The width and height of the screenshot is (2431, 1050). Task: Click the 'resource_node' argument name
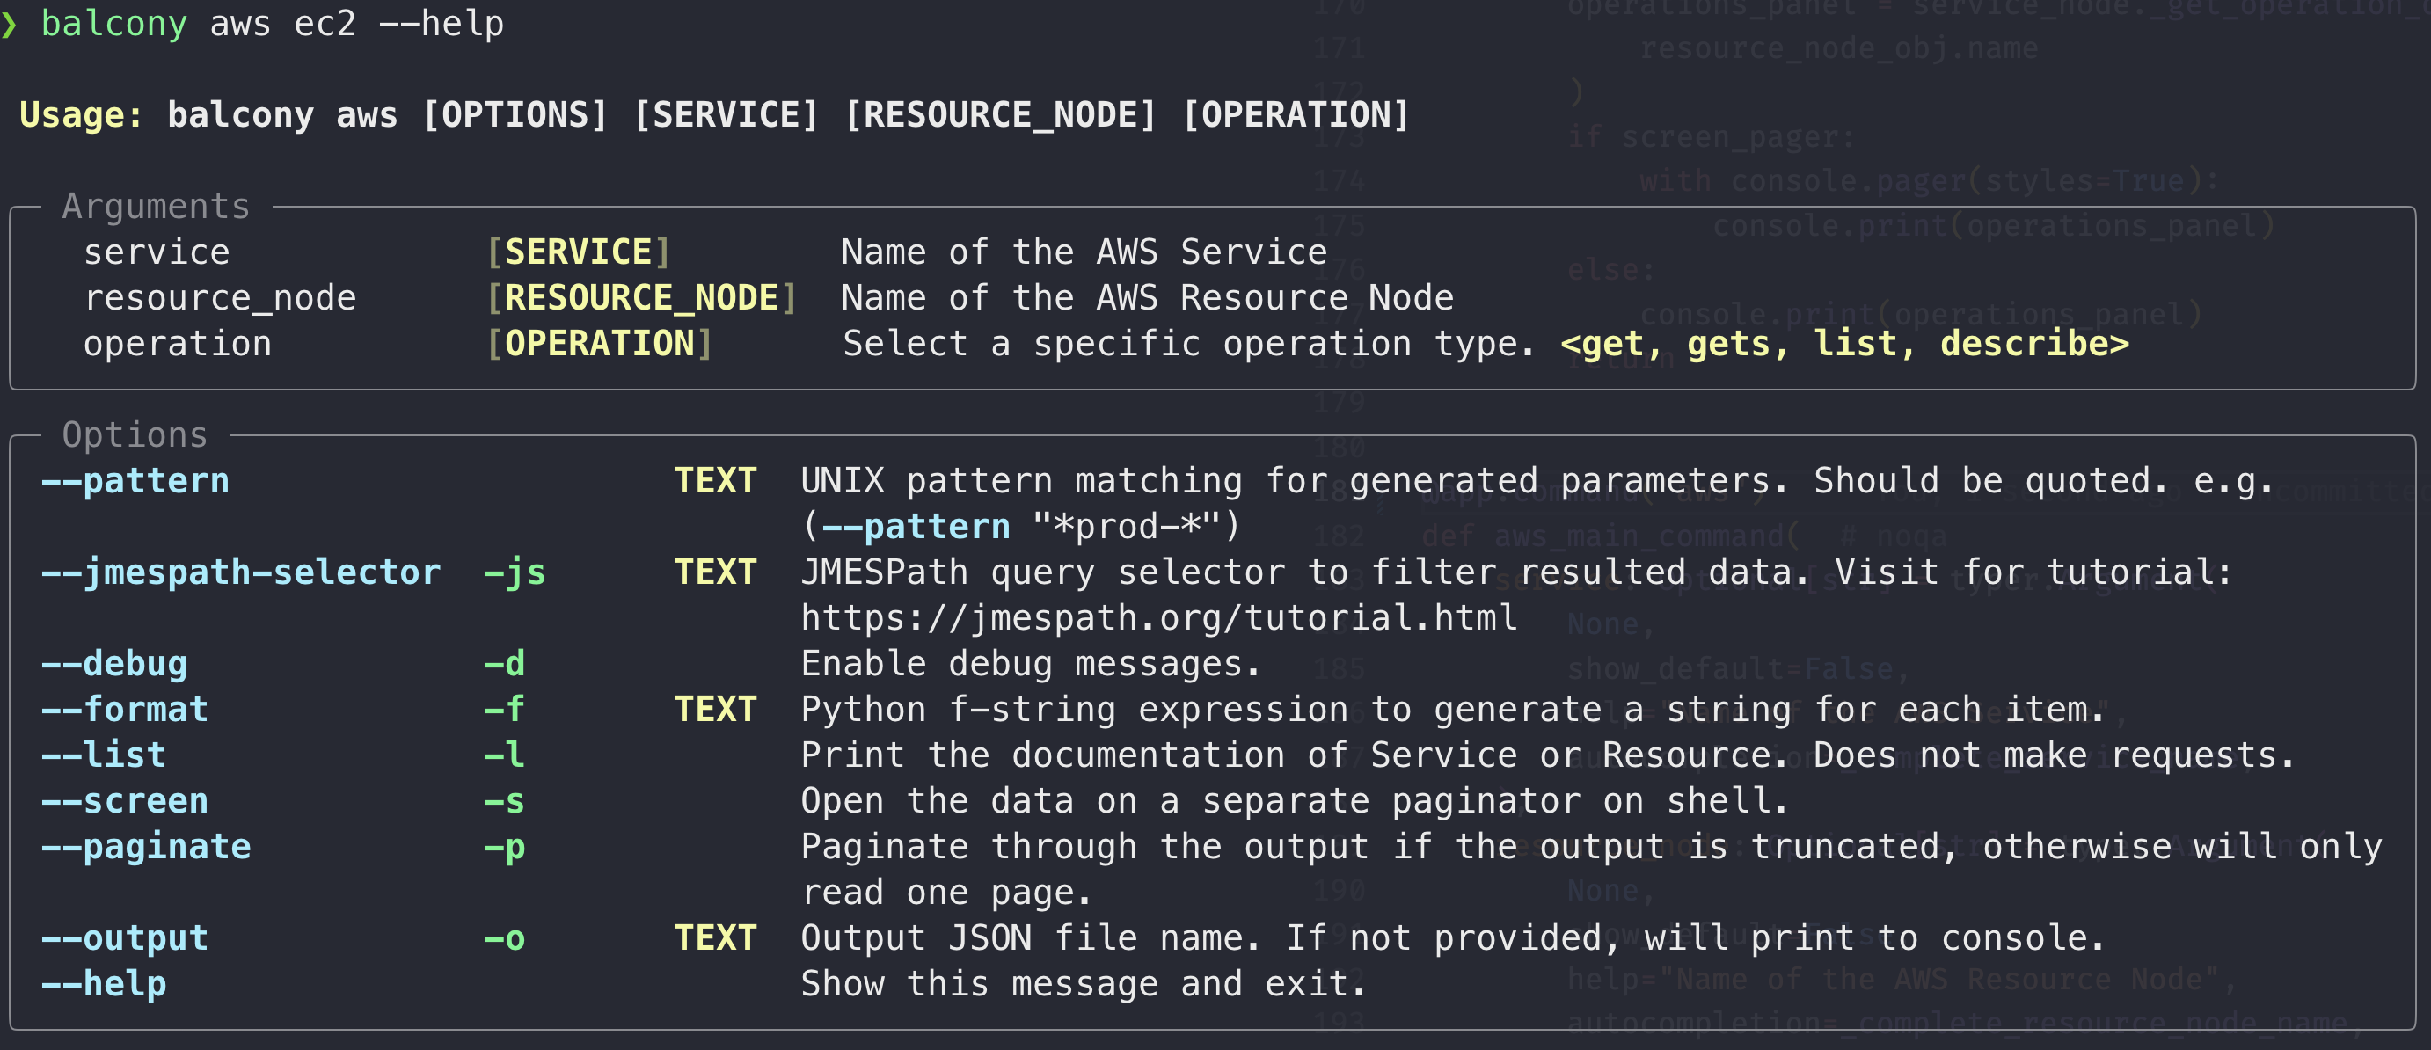[x=220, y=298]
